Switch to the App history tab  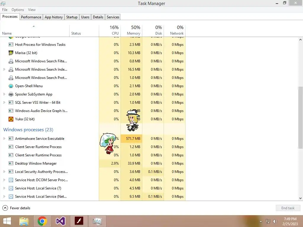pos(54,17)
